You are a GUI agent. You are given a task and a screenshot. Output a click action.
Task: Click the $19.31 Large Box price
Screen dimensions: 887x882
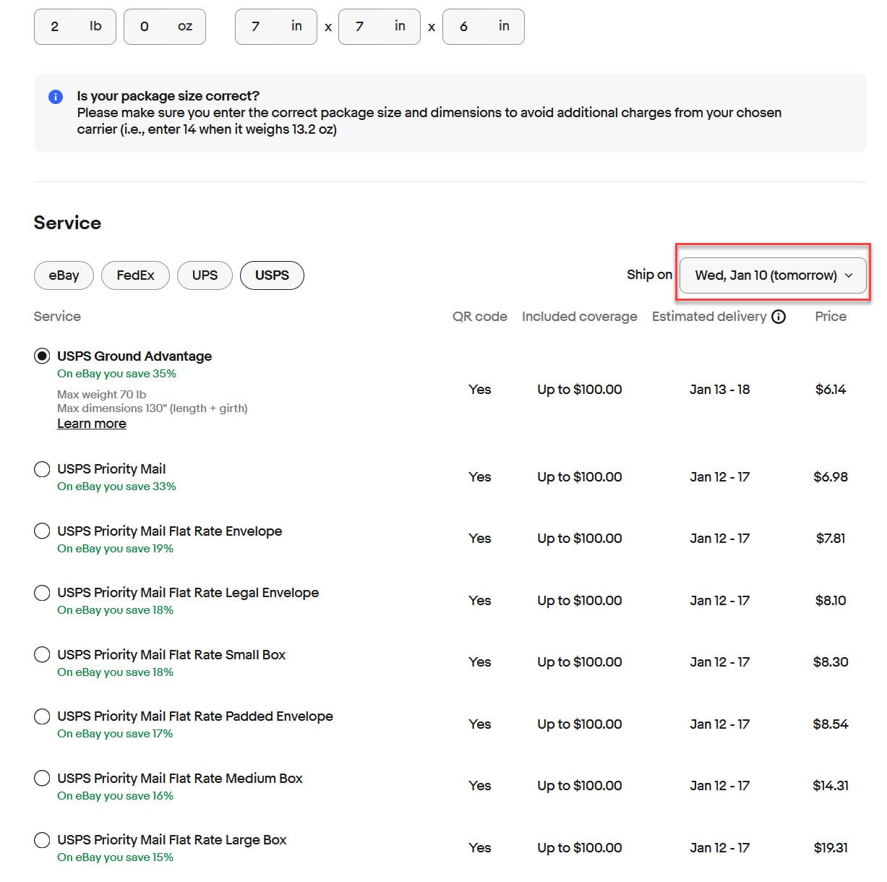(x=831, y=848)
